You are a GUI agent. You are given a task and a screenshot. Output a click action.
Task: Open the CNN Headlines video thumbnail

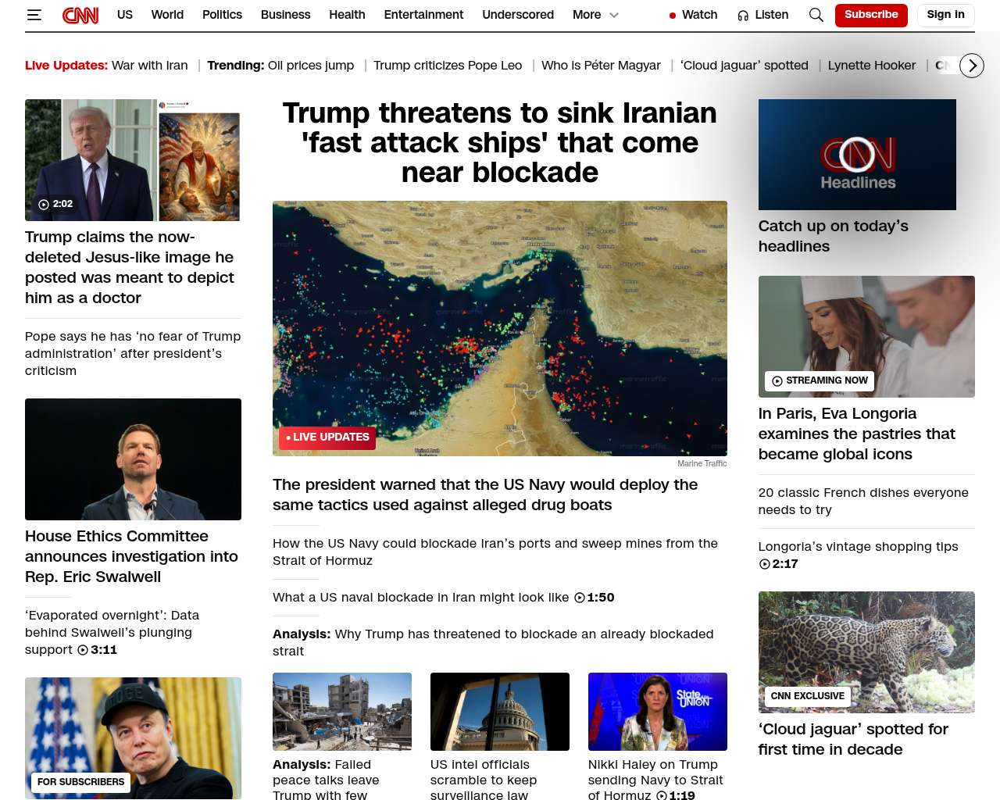[x=857, y=155]
